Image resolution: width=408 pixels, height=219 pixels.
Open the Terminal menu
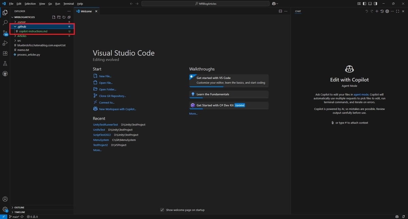point(68,4)
